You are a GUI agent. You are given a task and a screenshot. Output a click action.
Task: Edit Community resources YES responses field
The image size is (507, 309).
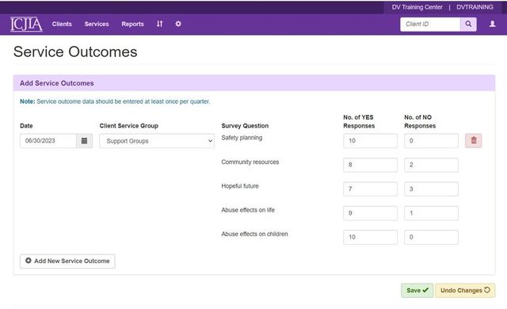click(370, 165)
